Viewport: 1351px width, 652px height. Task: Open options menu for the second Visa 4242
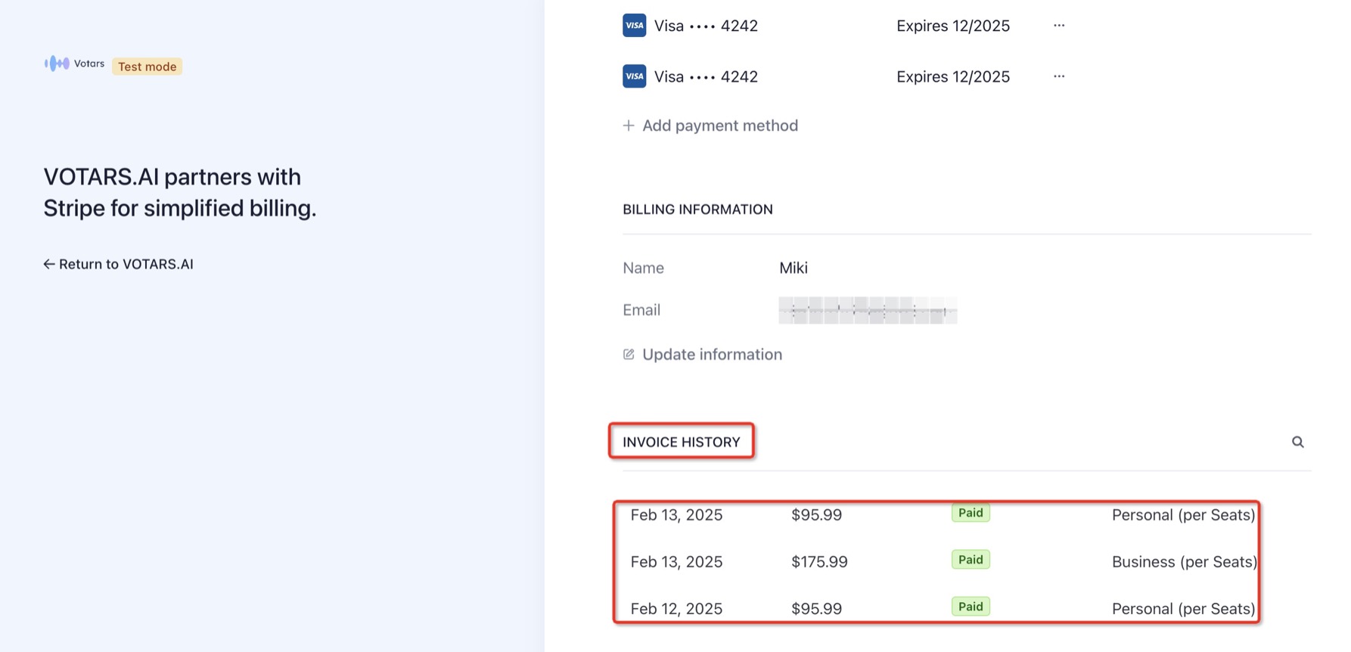1059,76
